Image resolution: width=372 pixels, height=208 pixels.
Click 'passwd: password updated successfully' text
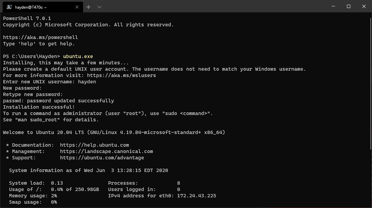tap(58, 101)
